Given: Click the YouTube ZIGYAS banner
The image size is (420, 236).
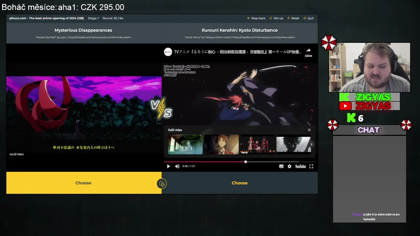Looking at the screenshot, I should click(x=369, y=106).
